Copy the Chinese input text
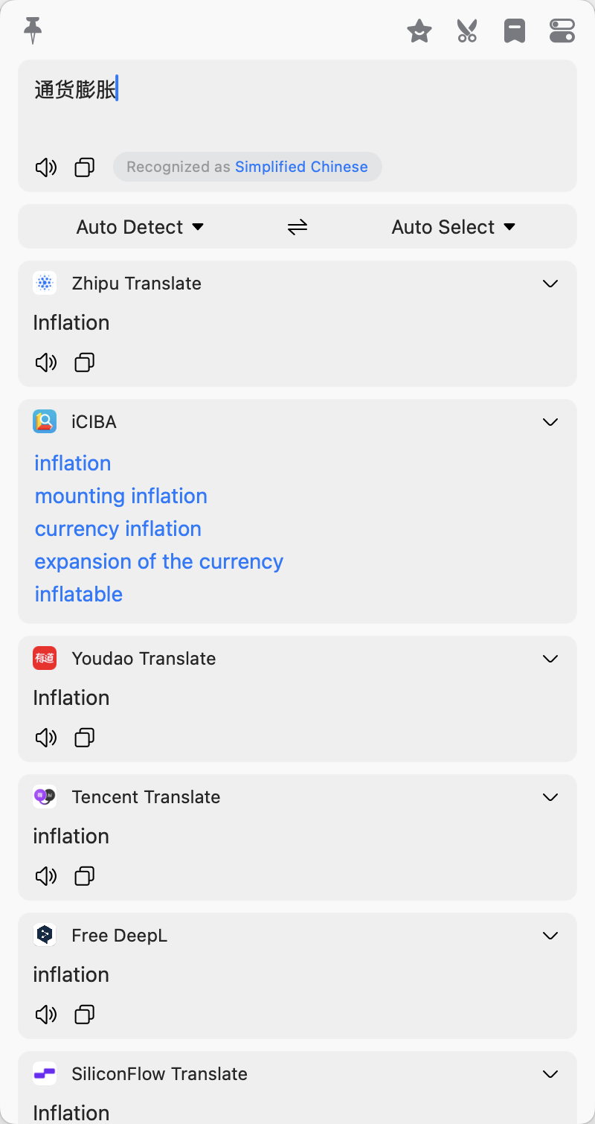 click(85, 167)
